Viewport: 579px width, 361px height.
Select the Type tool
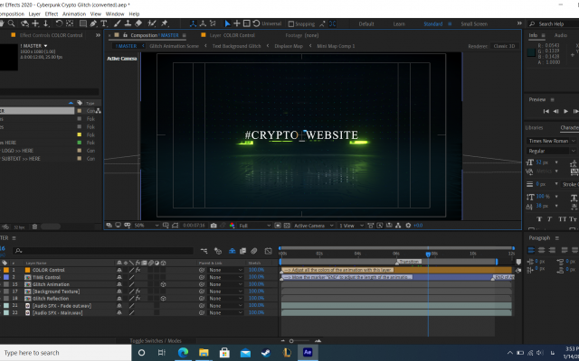click(104, 23)
